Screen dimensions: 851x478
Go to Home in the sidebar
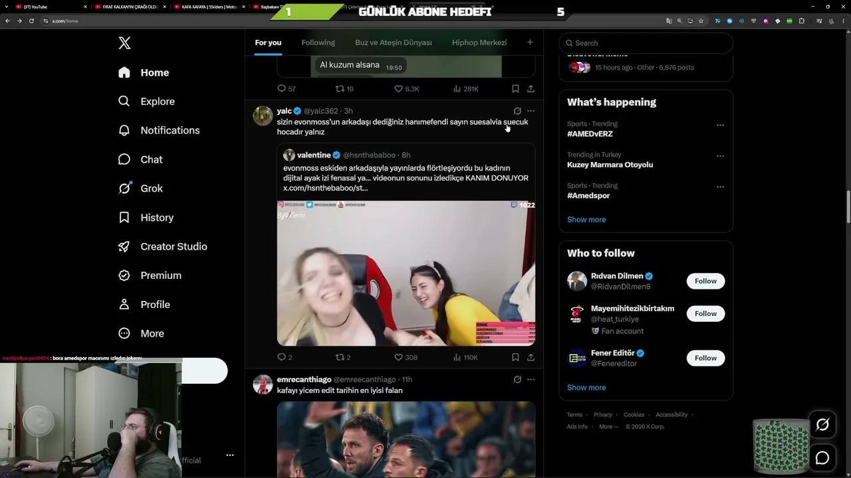144,72
